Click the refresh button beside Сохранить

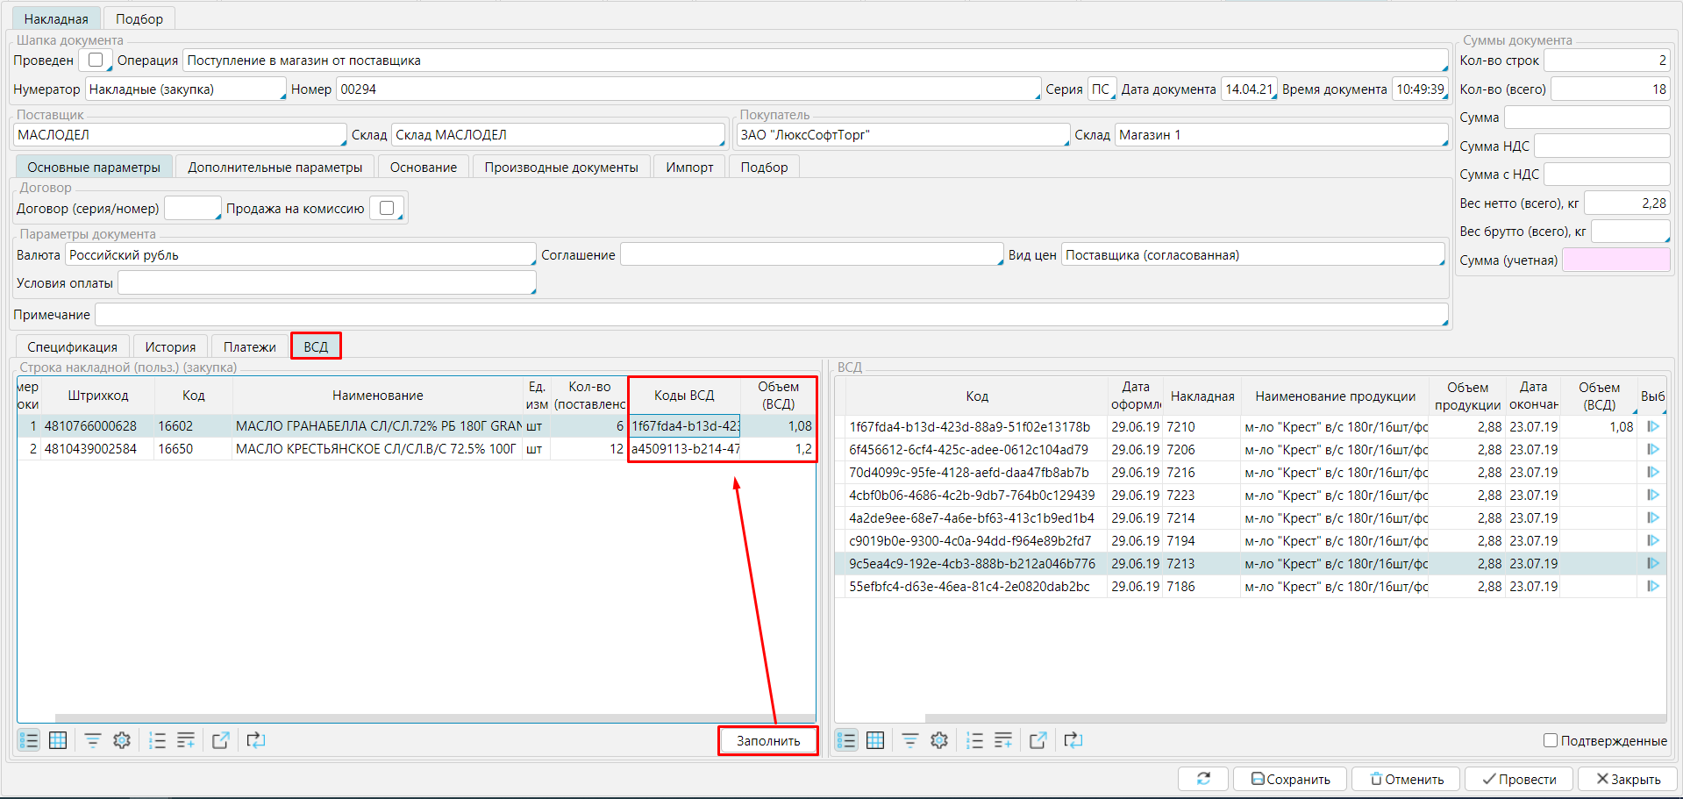coord(1203,779)
